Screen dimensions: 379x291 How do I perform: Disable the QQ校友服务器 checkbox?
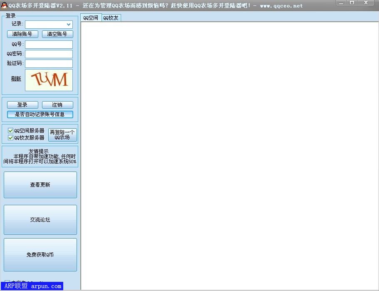pyautogui.click(x=10, y=137)
